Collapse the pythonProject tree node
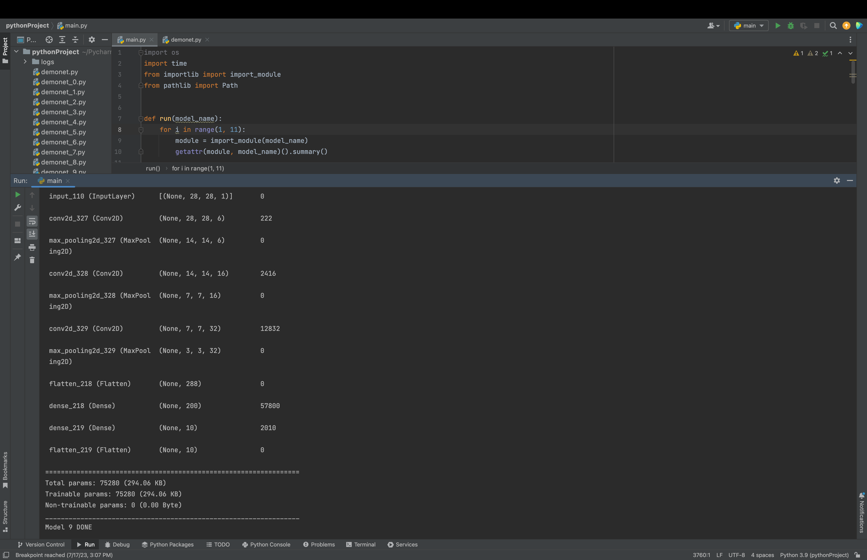 [16, 51]
